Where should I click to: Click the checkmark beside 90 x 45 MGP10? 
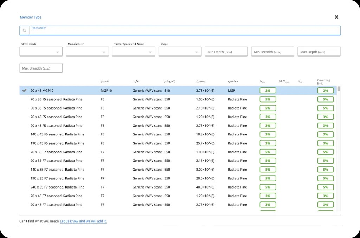click(x=24, y=90)
